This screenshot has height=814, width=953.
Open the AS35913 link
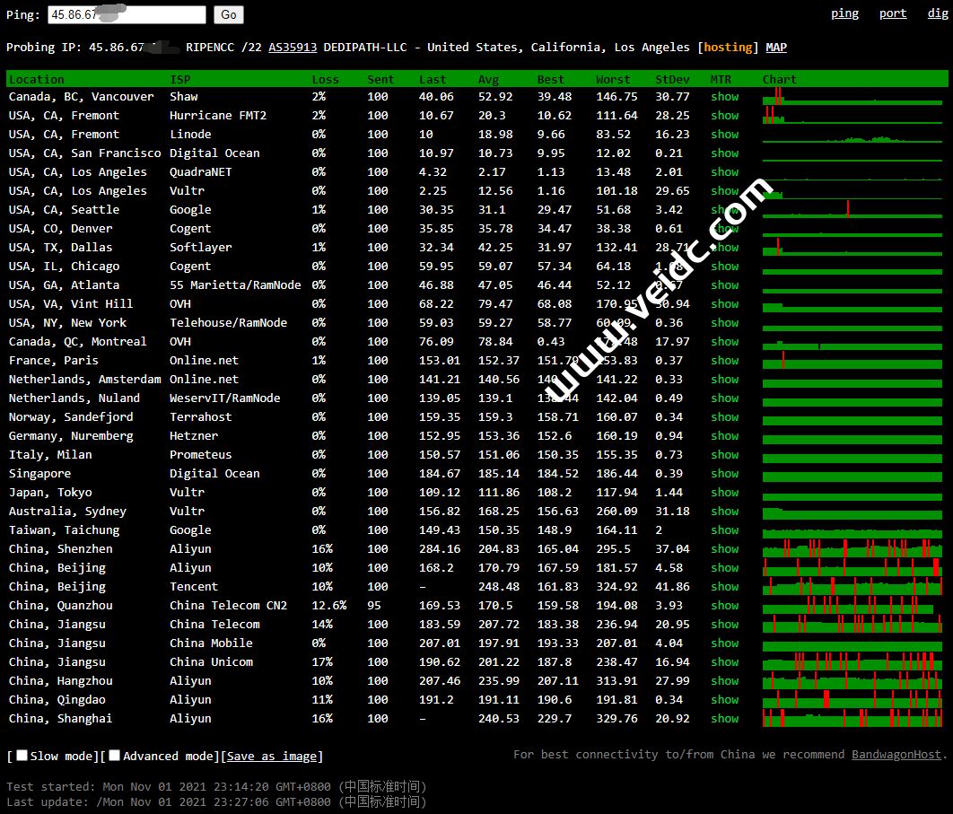293,48
